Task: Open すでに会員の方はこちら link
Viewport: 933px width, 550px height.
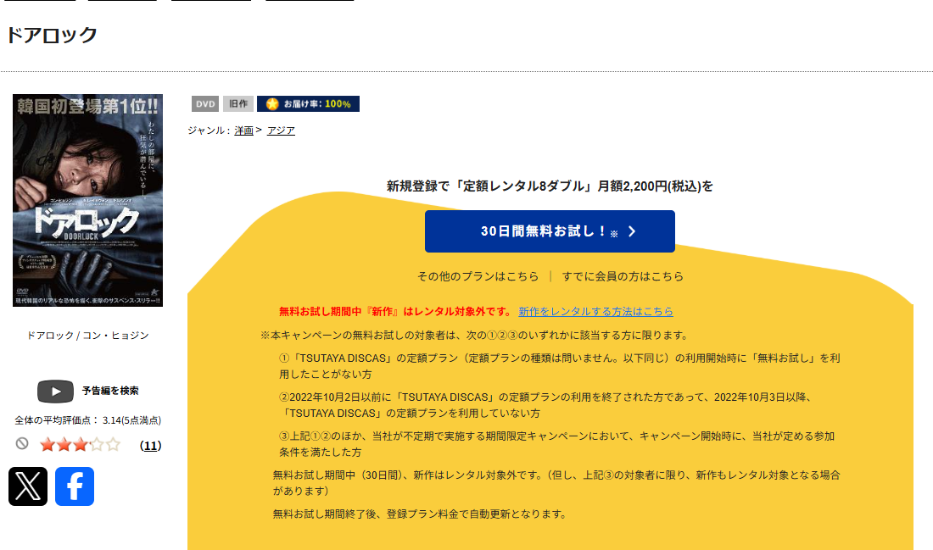Action: click(623, 276)
